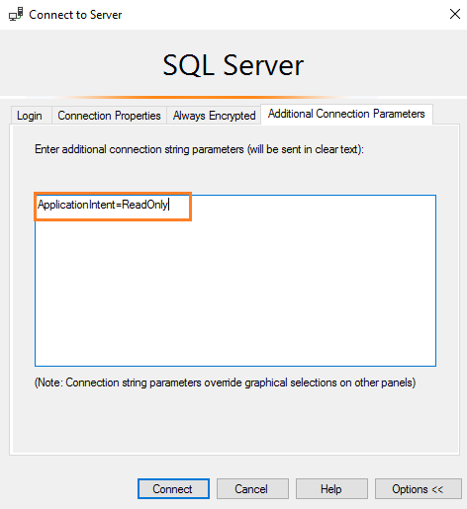Close the Connect to Server dialog
Image resolution: width=467 pixels, height=509 pixels.
pyautogui.click(x=455, y=14)
